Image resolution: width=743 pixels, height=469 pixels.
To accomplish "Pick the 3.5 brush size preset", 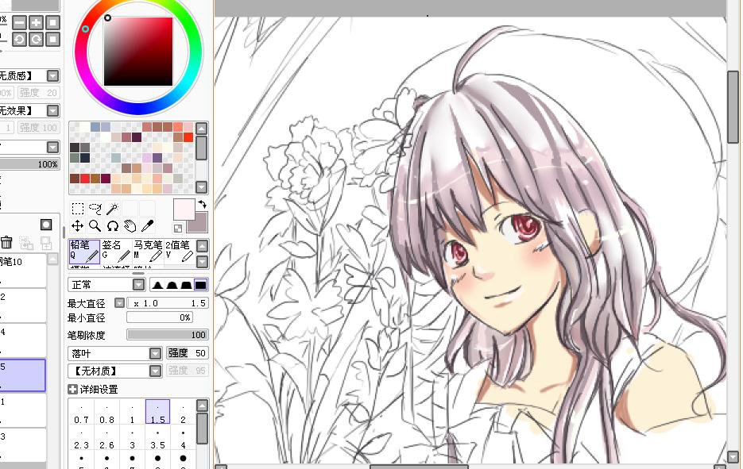I will 158,437.
